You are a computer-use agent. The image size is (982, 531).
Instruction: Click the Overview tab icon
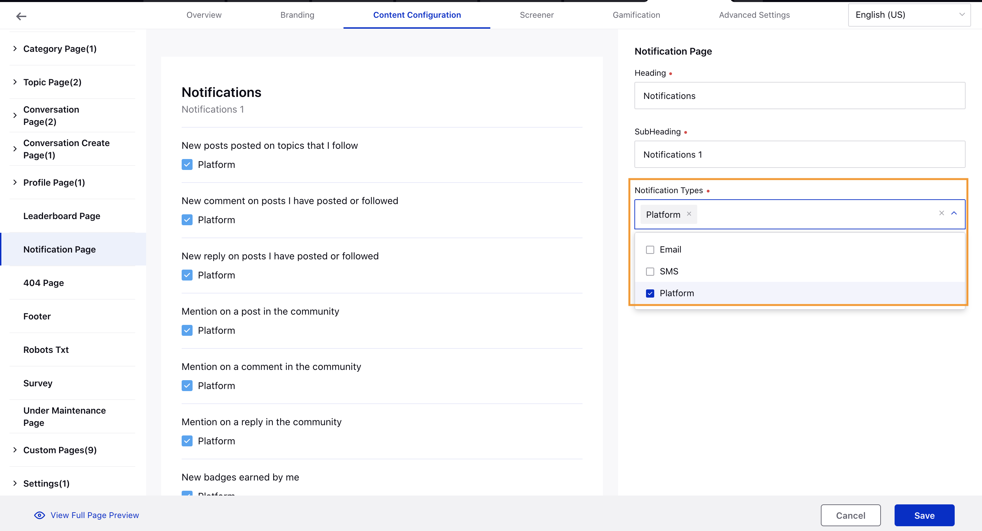click(204, 15)
